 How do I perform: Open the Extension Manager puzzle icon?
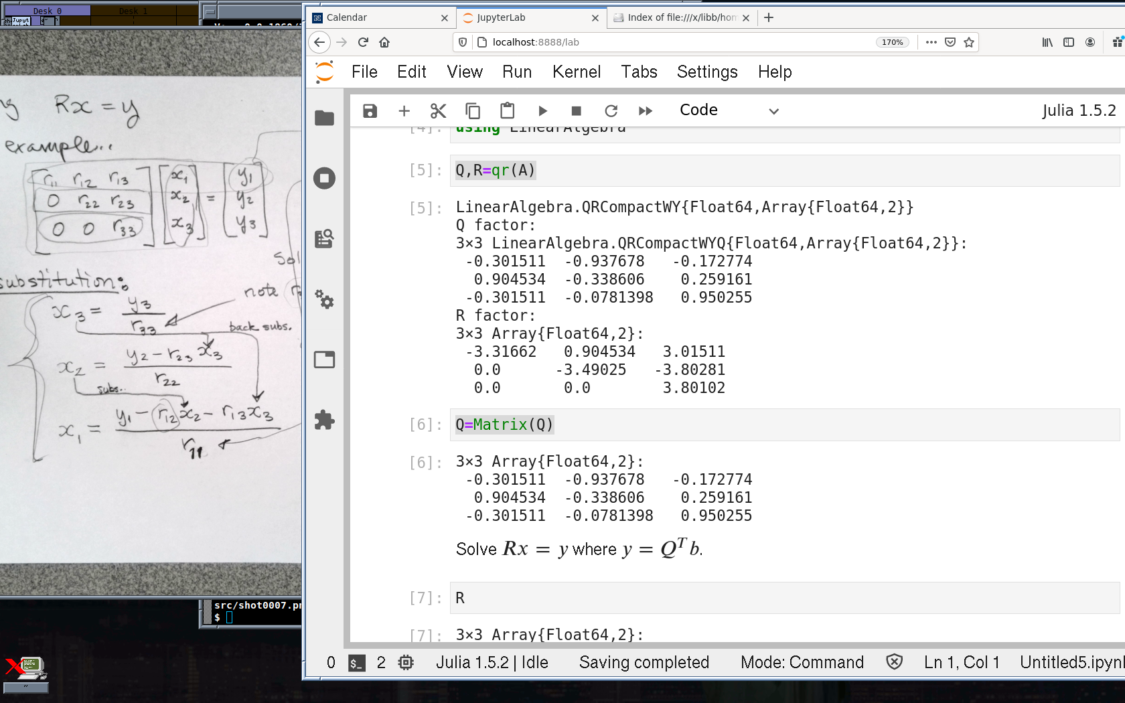325,420
